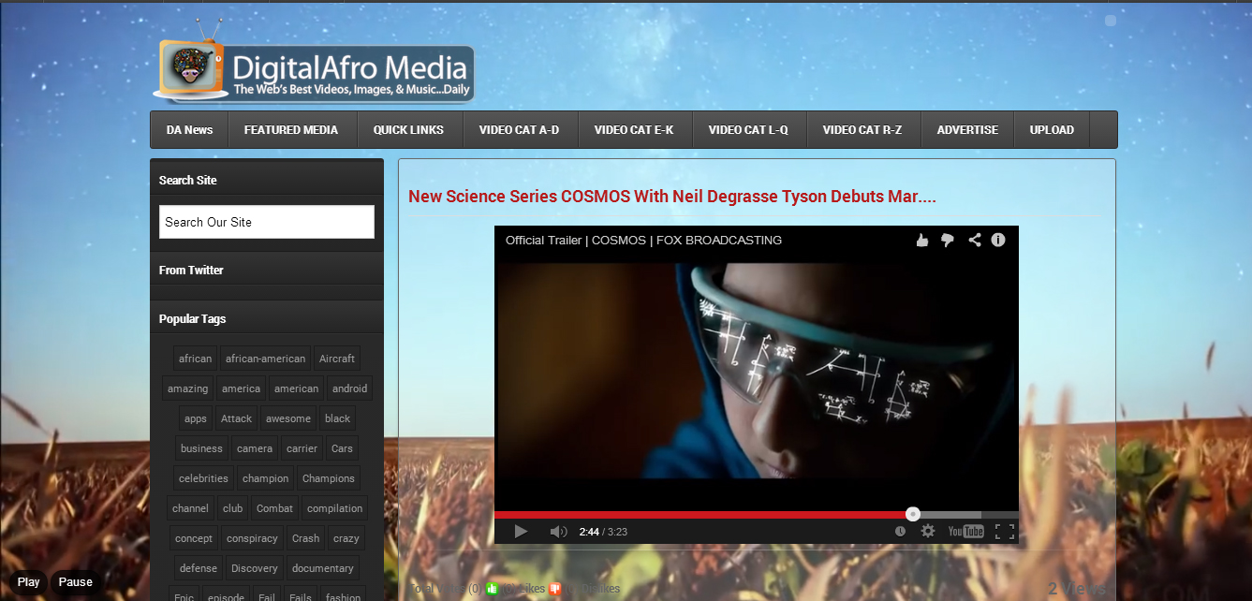Viewport: 1252px width, 601px height.
Task: Open the VIDEO CAT E-K menu
Action: (x=634, y=130)
